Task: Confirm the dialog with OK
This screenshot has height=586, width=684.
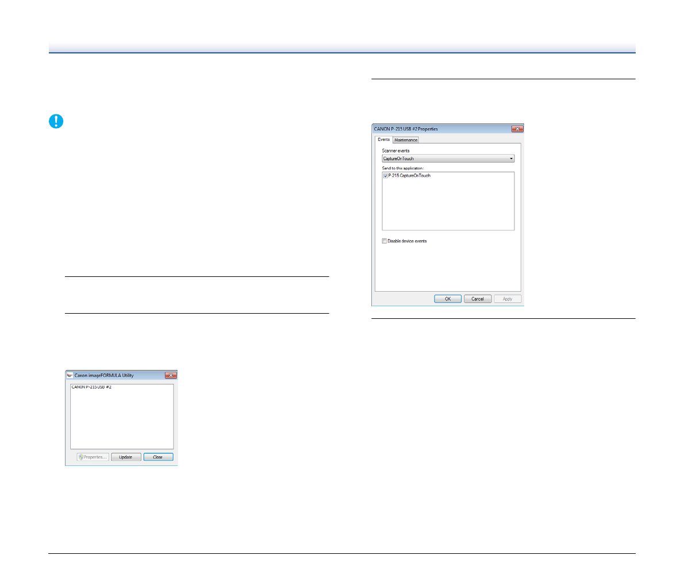Action: point(448,299)
